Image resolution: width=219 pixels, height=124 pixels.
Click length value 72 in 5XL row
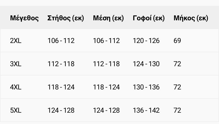(x=177, y=110)
